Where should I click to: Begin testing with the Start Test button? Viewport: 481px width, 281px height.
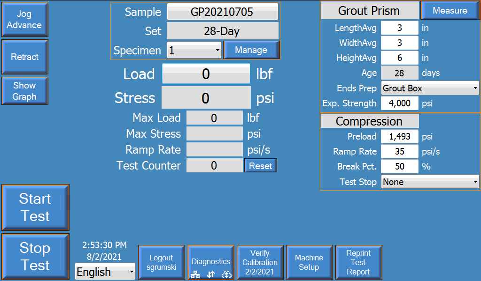35,207
